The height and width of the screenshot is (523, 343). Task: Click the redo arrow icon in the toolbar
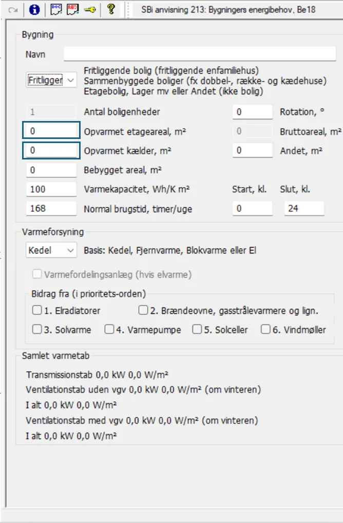[13, 10]
